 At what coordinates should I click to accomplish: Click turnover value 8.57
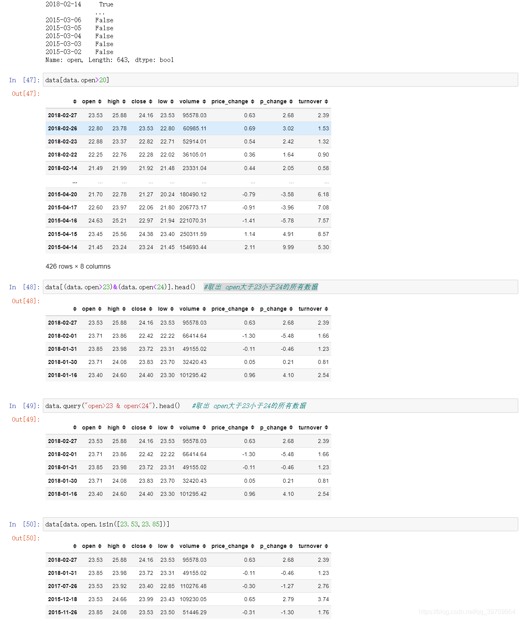coord(323,234)
